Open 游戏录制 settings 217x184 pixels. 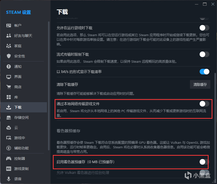point(24,169)
